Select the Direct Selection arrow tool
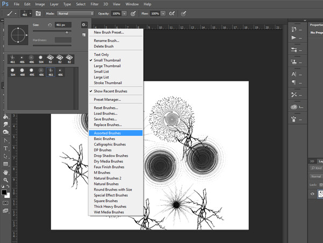The image size is (323, 243). (x=5, y=156)
